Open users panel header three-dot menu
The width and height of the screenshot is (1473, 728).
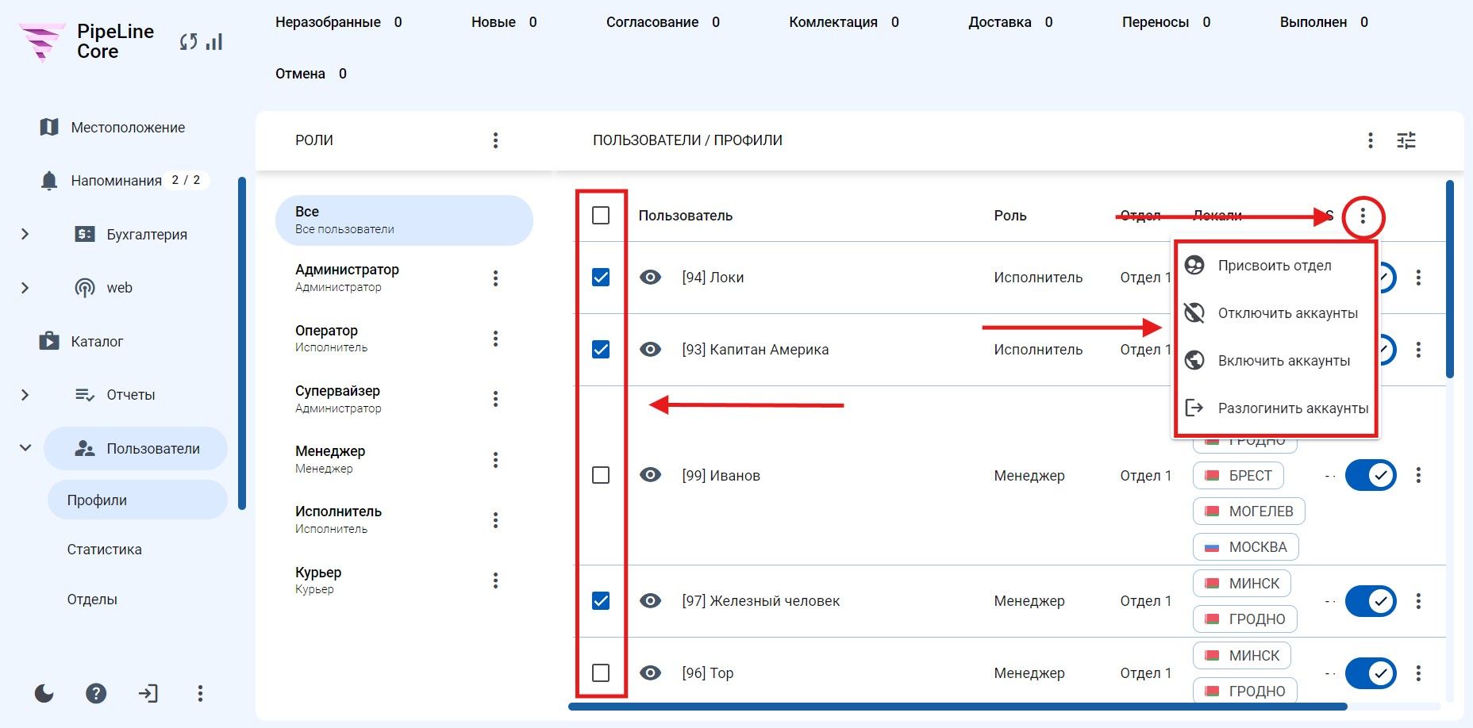[x=1370, y=140]
